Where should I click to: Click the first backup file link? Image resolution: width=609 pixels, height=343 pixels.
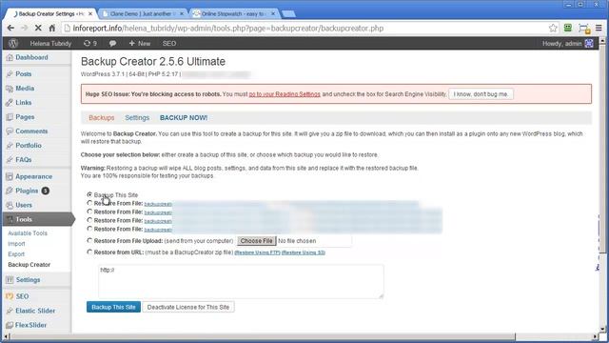tap(158, 204)
